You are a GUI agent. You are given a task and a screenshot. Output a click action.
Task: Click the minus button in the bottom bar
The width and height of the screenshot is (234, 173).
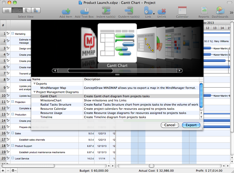pos(8,170)
